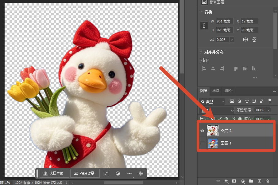Link layers icon at panel bottom
This screenshot has height=185, width=278.
(218, 181)
